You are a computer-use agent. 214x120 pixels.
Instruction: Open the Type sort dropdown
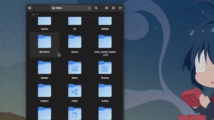pyautogui.click(x=35, y=14)
